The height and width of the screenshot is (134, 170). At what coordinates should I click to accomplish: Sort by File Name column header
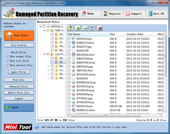click(x=88, y=34)
